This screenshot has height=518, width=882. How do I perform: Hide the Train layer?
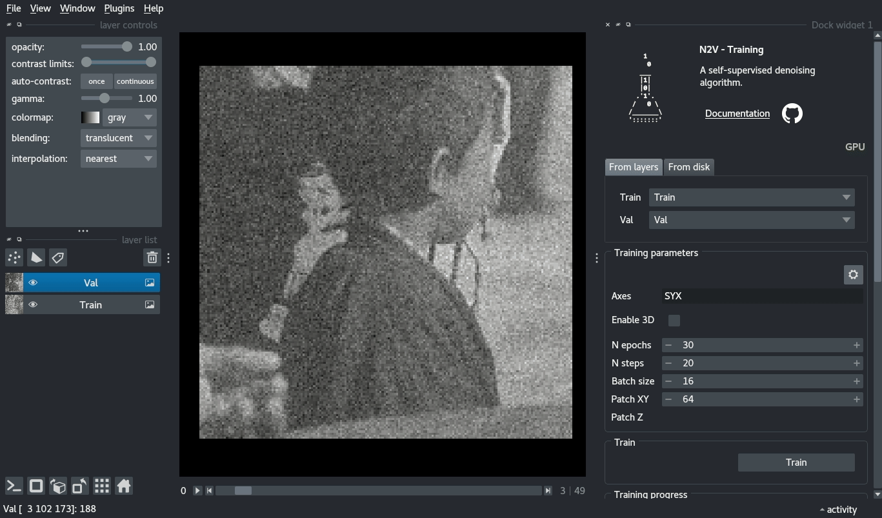click(34, 304)
